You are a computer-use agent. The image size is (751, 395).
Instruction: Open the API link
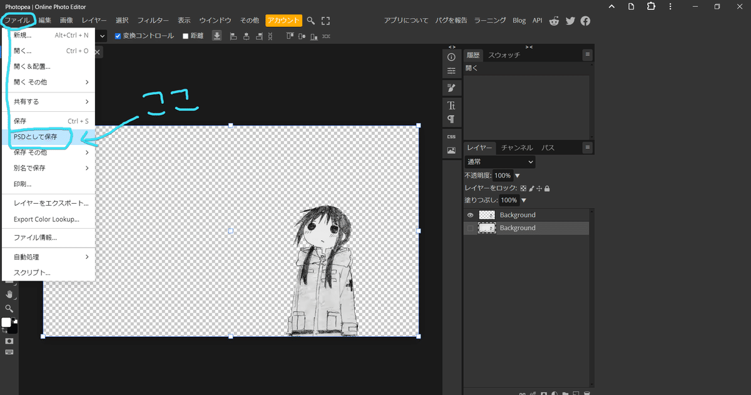(x=537, y=21)
